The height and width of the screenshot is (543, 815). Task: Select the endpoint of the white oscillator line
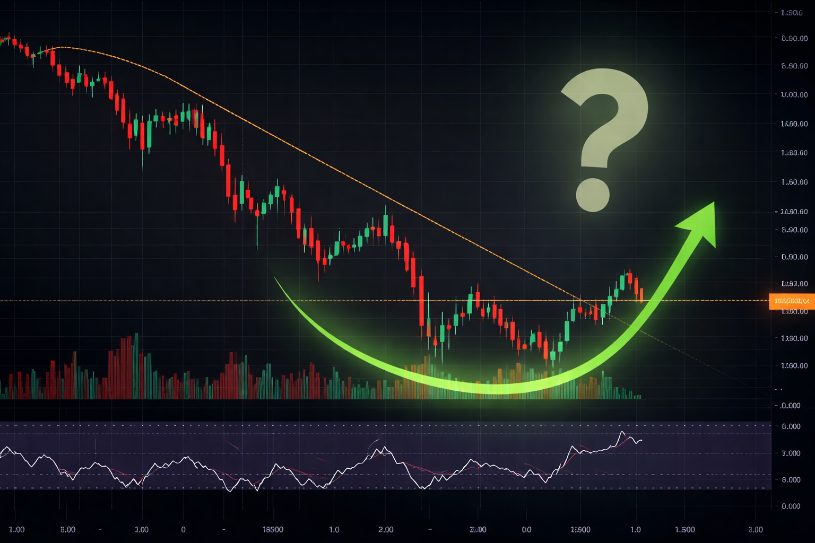pos(641,440)
